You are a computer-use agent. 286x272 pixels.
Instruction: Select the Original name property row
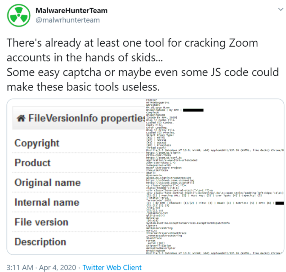[47, 182]
